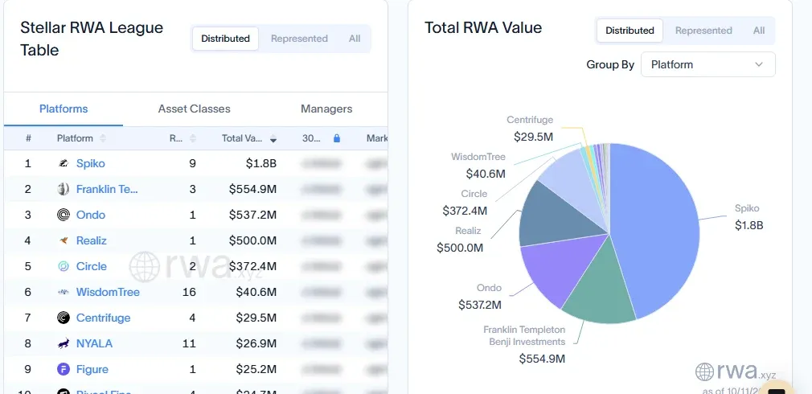The height and width of the screenshot is (394, 812).
Task: Click the WisdomTree label on pie chart
Action: (x=478, y=156)
